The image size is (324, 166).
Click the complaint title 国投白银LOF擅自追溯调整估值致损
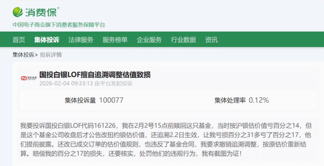[x=95, y=75]
